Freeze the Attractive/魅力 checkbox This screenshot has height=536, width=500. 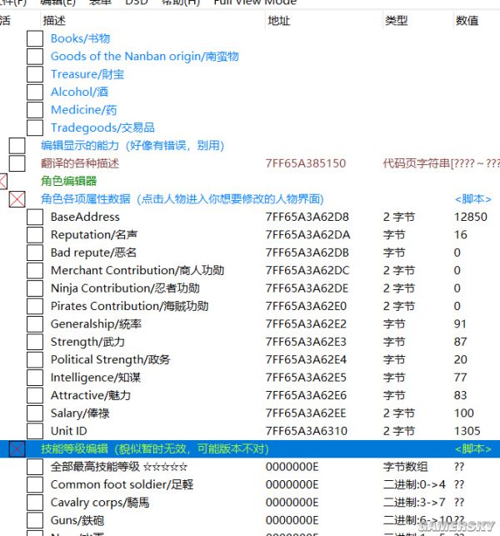pyautogui.click(x=35, y=395)
